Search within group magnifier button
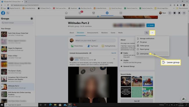Image resolution: width=189 pixels, height=107 pixels. pyautogui.click(x=147, y=33)
